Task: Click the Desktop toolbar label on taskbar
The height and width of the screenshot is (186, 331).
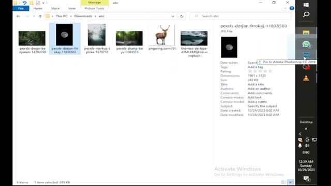Action: coord(306,122)
